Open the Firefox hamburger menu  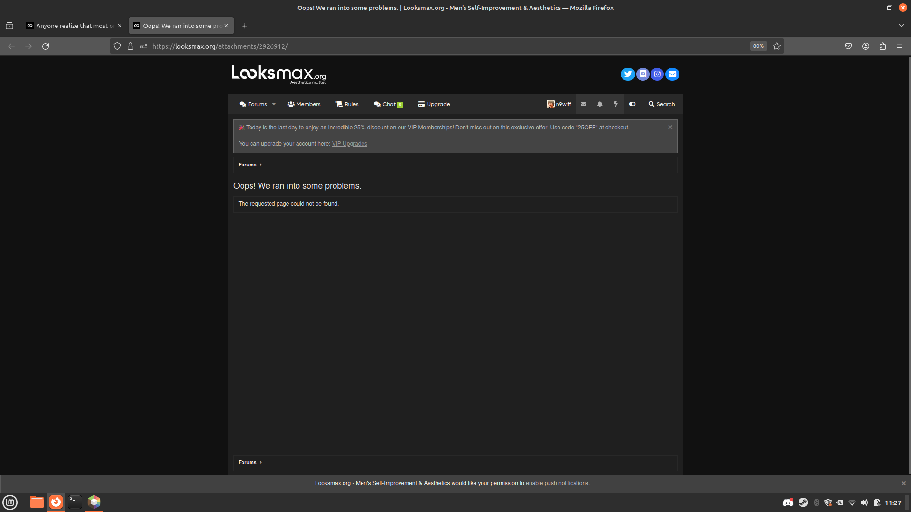click(x=900, y=46)
